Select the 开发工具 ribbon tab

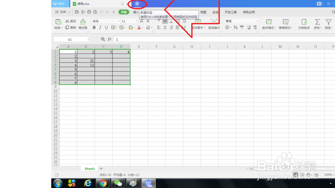tap(230, 12)
